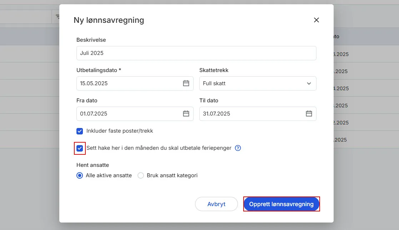Close the Ny lønnsavregning dialog
Viewport: 399px width, 230px height.
[x=316, y=20]
